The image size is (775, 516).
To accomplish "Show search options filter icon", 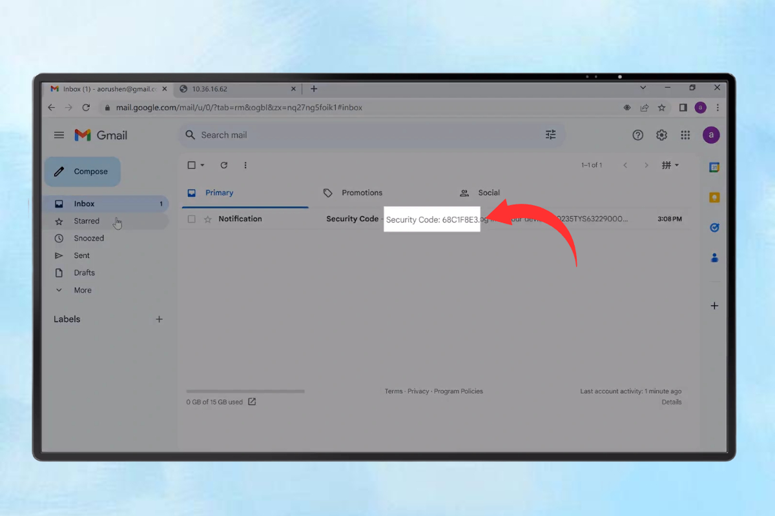I will (x=550, y=135).
